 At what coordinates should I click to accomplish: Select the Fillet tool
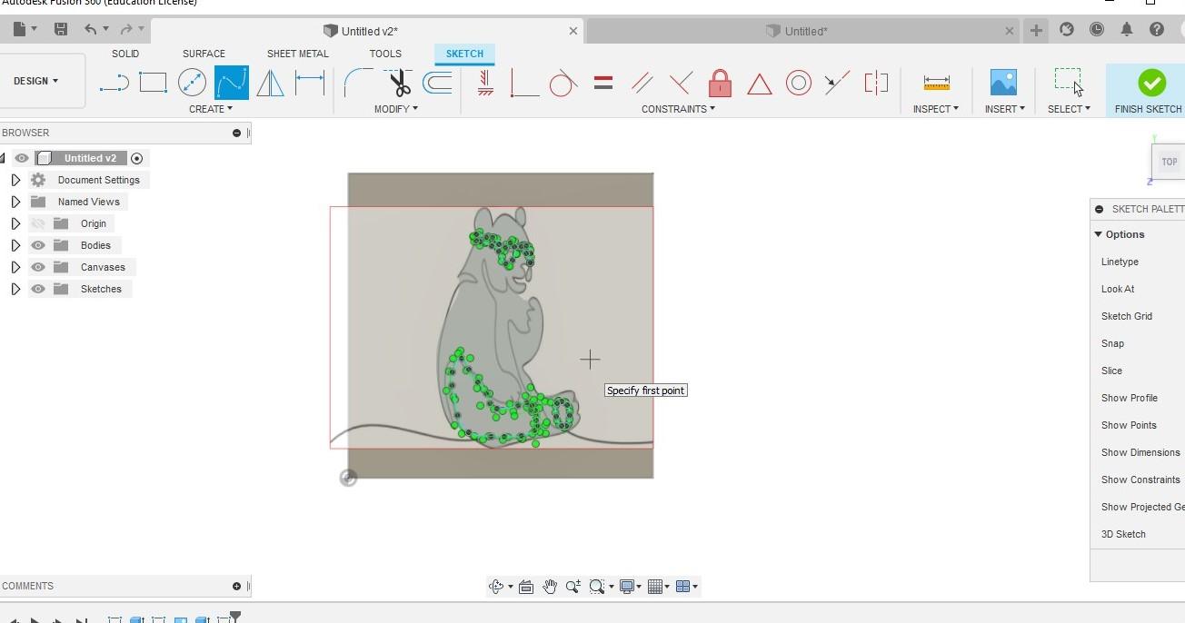pyautogui.click(x=358, y=84)
